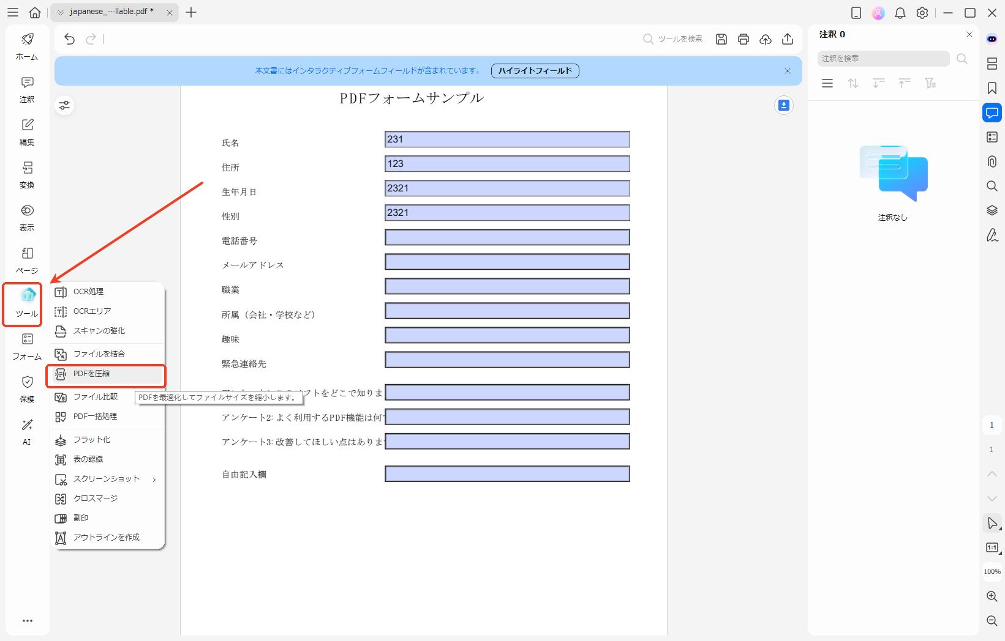Switch to the フォーム sidebar section
The width and height of the screenshot is (1005, 641).
pos(26,347)
